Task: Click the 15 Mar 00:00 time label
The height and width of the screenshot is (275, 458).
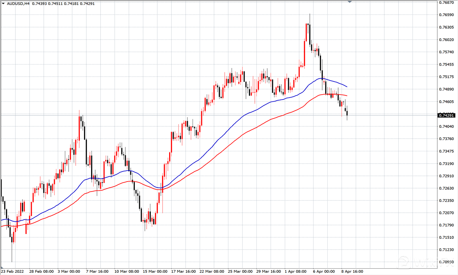Action: point(155,271)
